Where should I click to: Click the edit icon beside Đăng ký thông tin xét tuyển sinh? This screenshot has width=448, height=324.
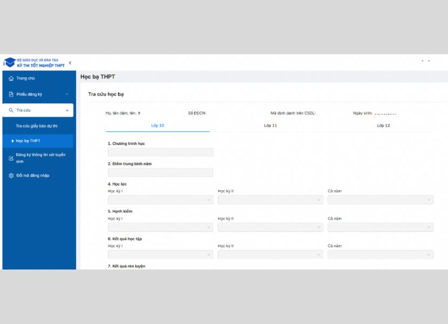tap(11, 158)
